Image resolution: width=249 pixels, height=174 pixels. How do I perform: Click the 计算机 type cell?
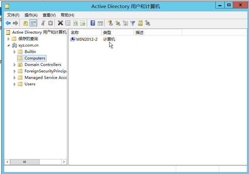pos(109,39)
